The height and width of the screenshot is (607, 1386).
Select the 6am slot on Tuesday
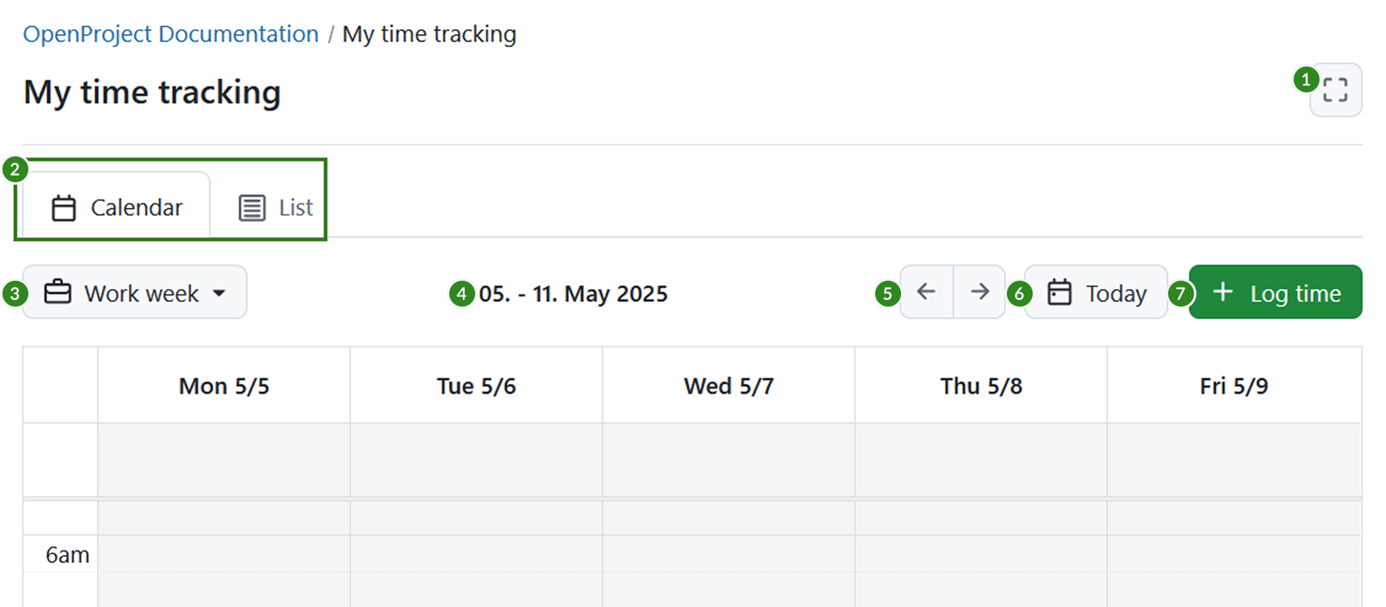point(476,553)
